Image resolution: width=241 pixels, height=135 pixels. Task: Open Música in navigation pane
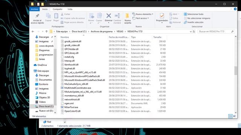(x=41, y=93)
